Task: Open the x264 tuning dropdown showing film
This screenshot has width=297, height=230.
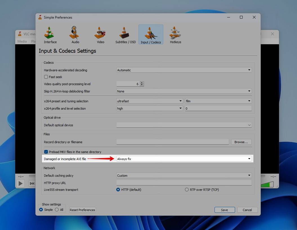Action: coord(218,101)
